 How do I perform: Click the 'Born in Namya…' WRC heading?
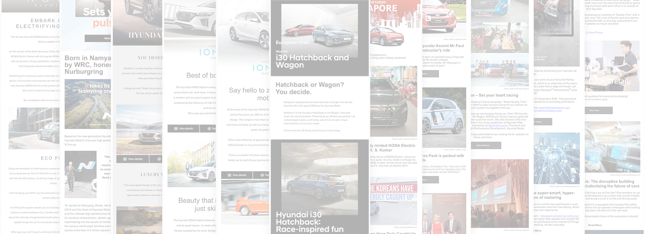pos(88,65)
